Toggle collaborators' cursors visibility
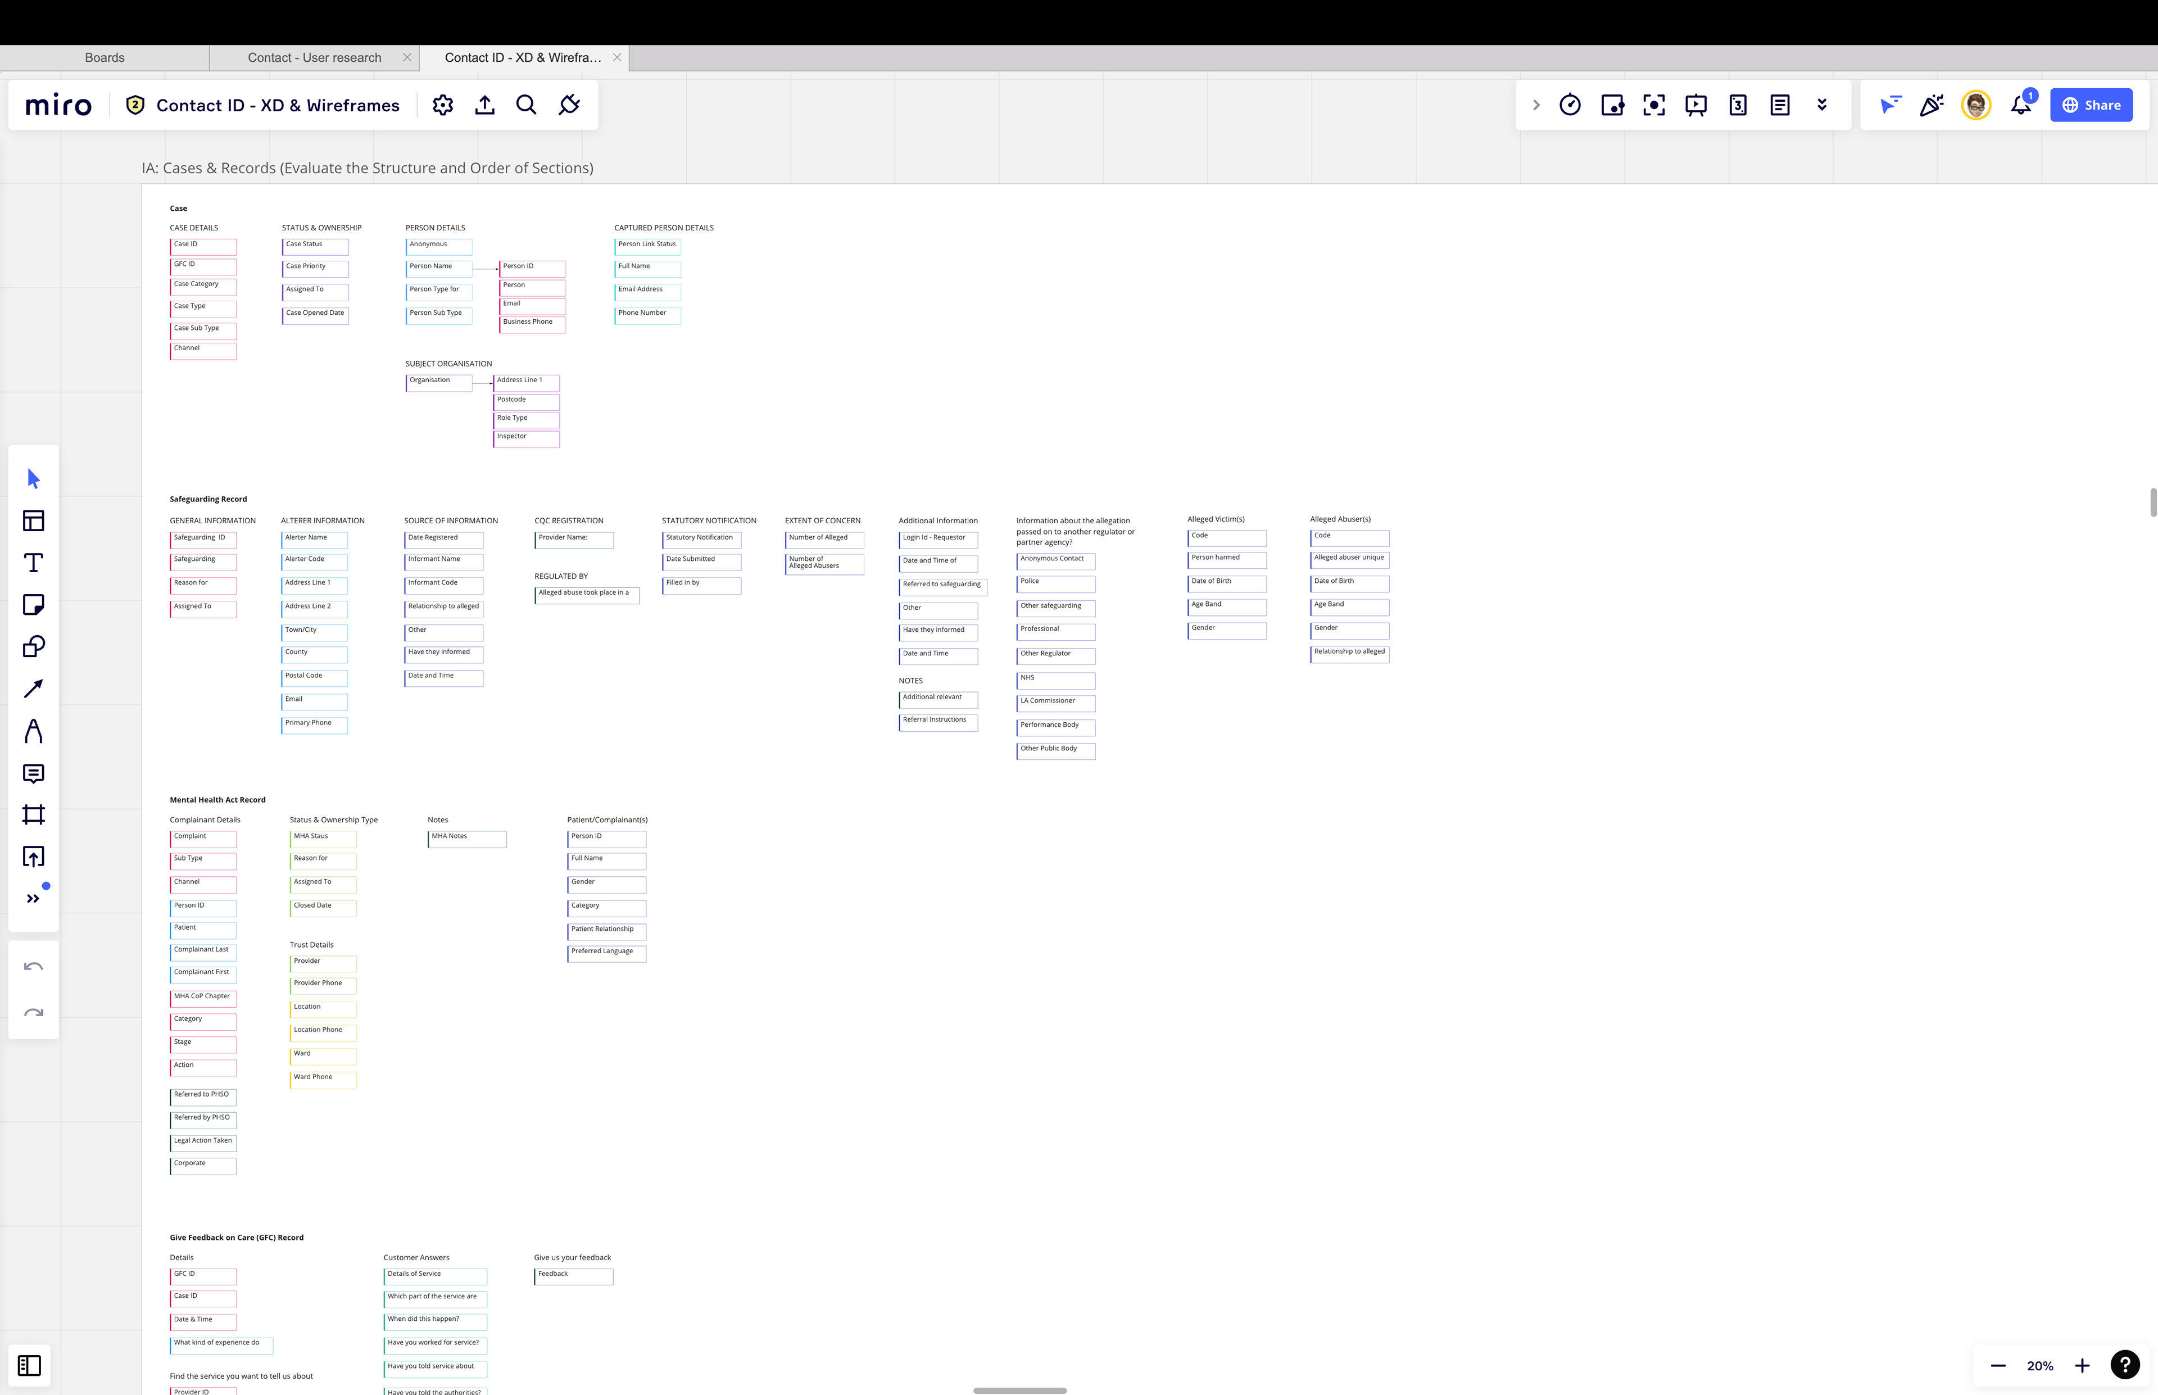This screenshot has height=1395, width=2158. 1890,105
